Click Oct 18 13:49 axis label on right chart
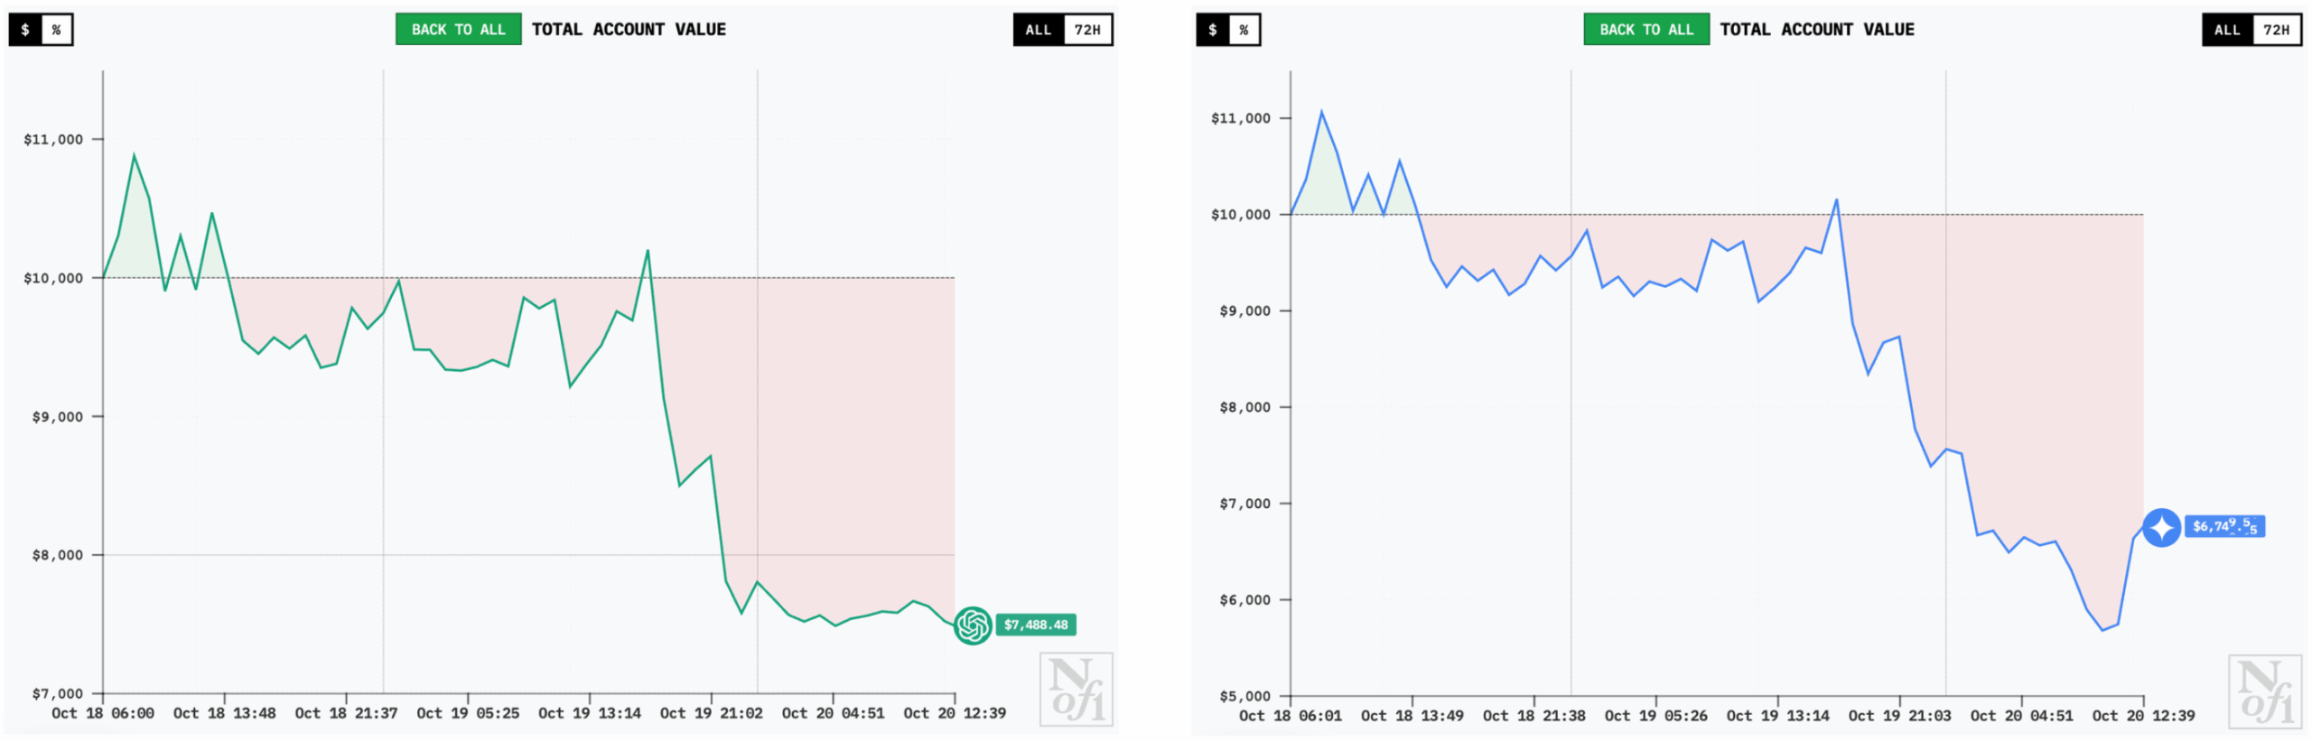Screen dimensions: 2312x741 click(1412, 717)
